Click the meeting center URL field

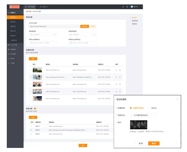[54, 26]
